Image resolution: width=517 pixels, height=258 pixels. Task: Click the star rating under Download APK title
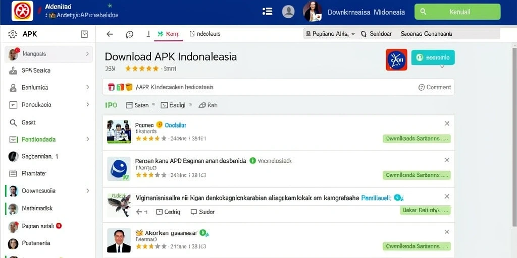[x=142, y=69]
